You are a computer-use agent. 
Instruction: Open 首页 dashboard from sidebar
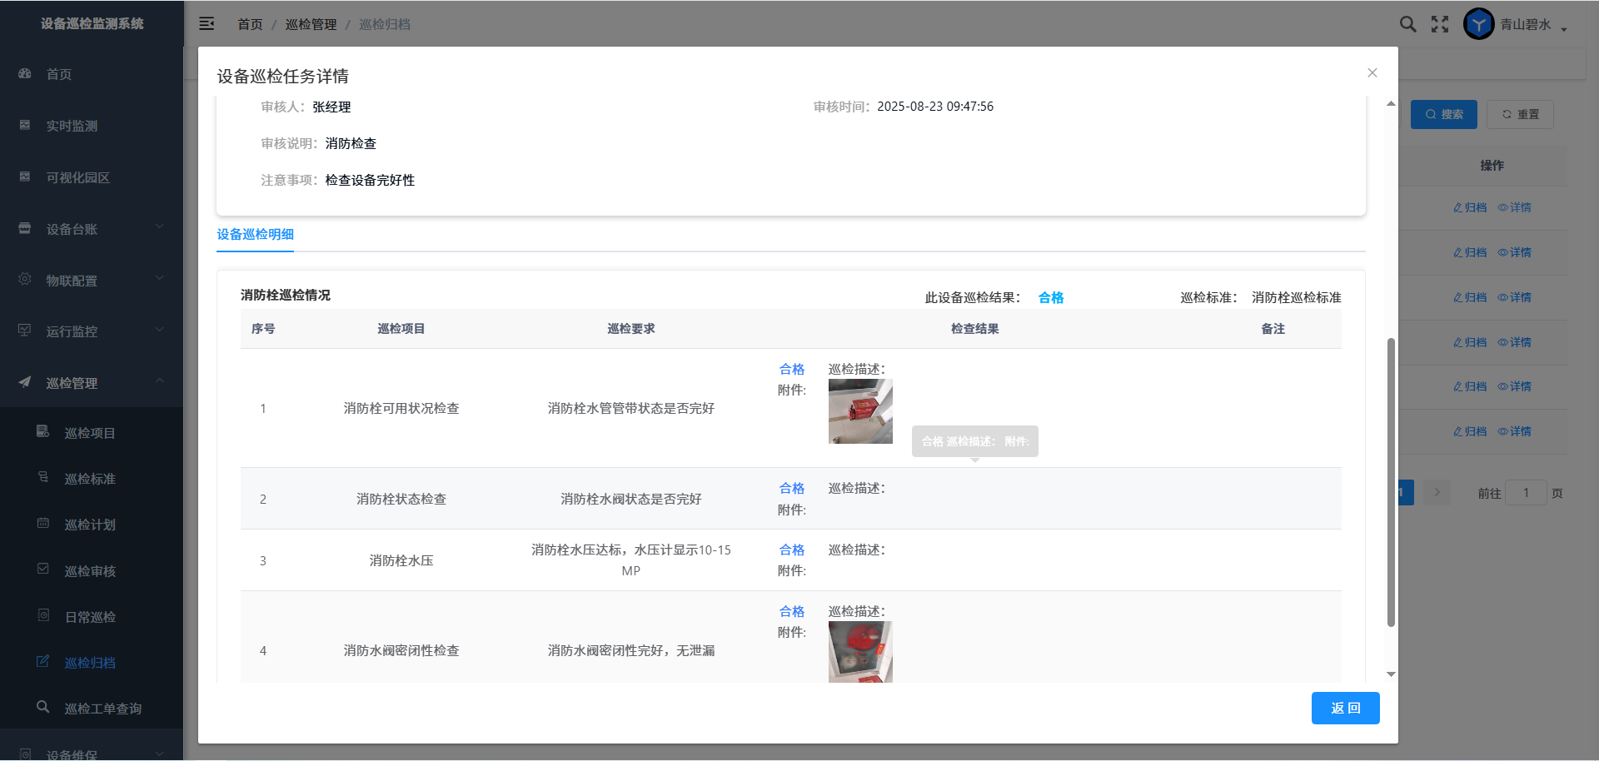(58, 74)
